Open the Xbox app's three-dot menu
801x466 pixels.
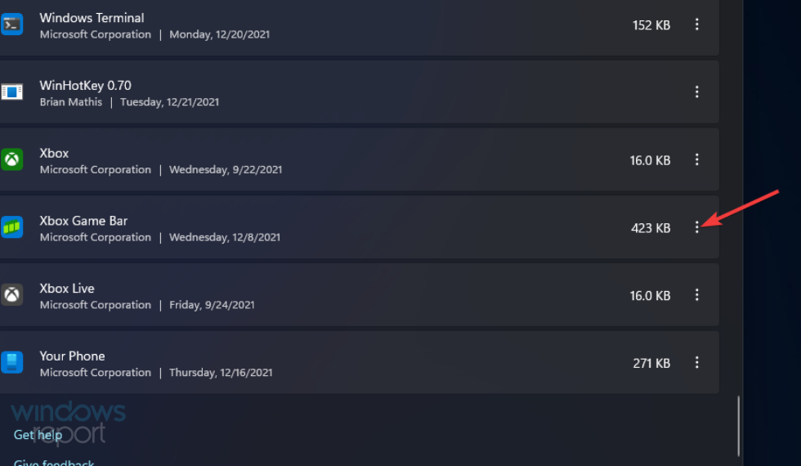click(697, 160)
